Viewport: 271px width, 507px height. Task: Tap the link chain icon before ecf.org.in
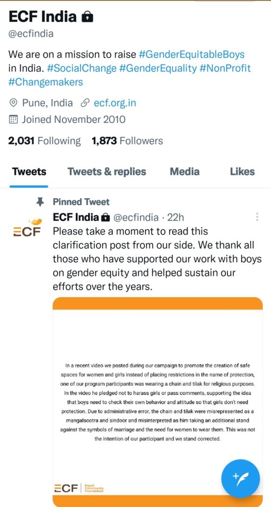(x=85, y=103)
